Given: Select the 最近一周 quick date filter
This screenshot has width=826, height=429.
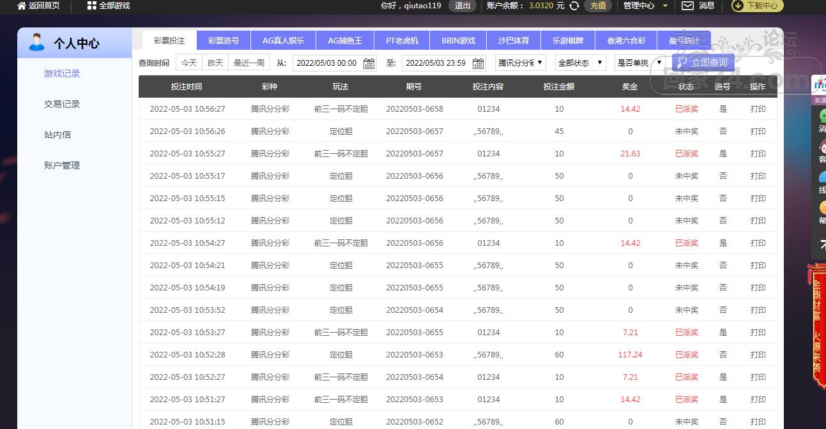Looking at the screenshot, I should pos(249,63).
